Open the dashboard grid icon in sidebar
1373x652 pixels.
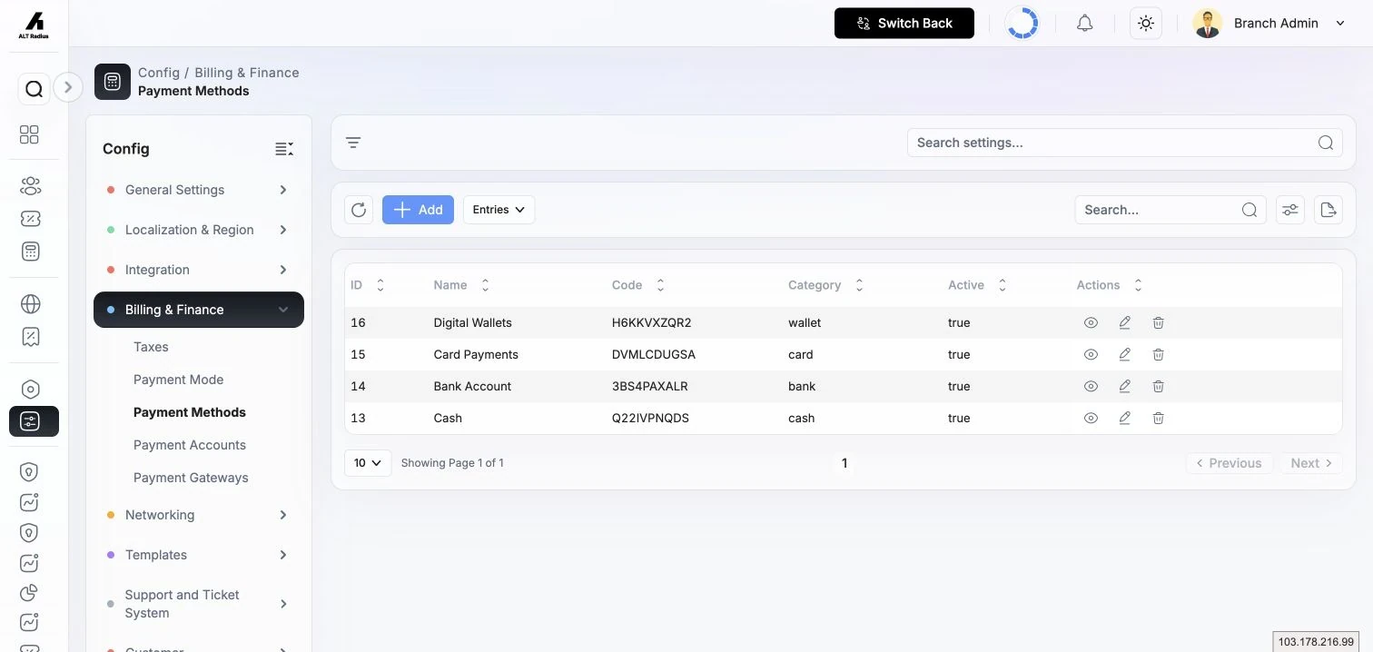29,134
